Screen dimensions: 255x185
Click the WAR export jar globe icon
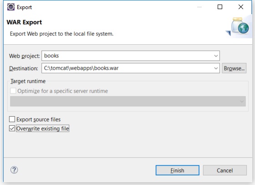pyautogui.click(x=238, y=26)
